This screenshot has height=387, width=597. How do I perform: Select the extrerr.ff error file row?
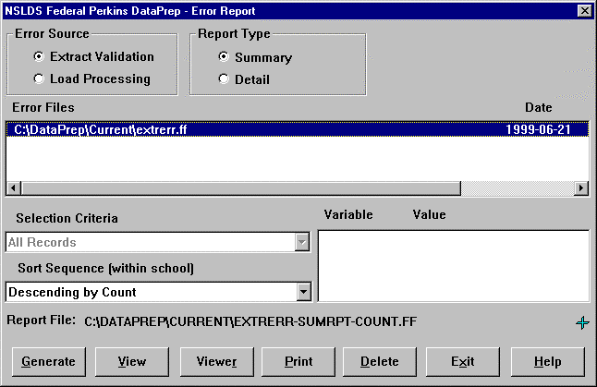(298, 129)
